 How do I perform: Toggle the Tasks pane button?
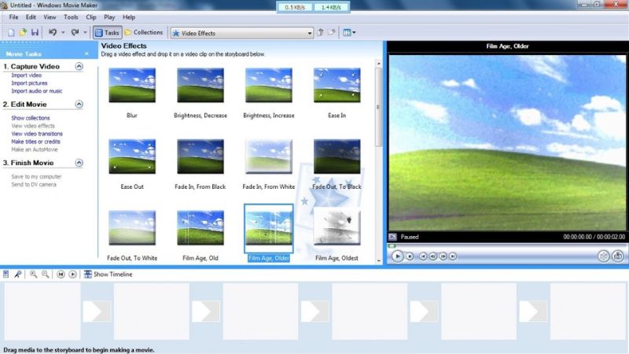[x=107, y=33]
